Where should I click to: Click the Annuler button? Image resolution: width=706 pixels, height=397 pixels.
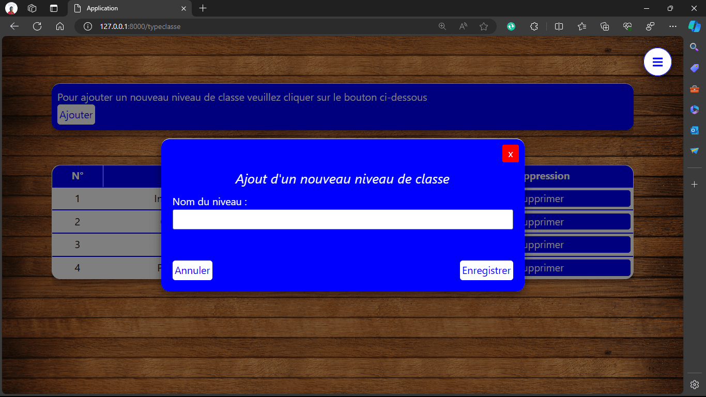(x=192, y=270)
